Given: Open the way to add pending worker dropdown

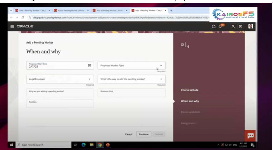Looking at the screenshot, I should coord(161,79).
